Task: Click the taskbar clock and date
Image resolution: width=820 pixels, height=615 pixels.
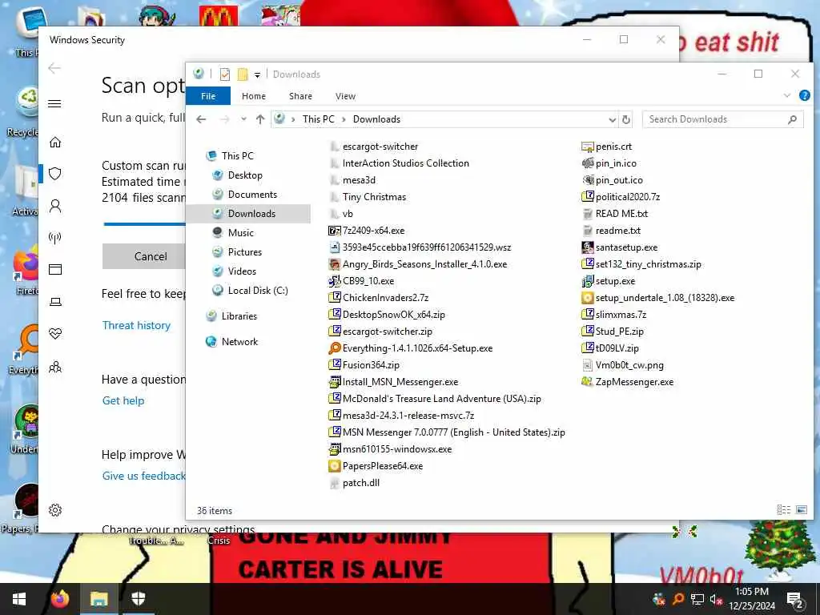Action: point(752,599)
